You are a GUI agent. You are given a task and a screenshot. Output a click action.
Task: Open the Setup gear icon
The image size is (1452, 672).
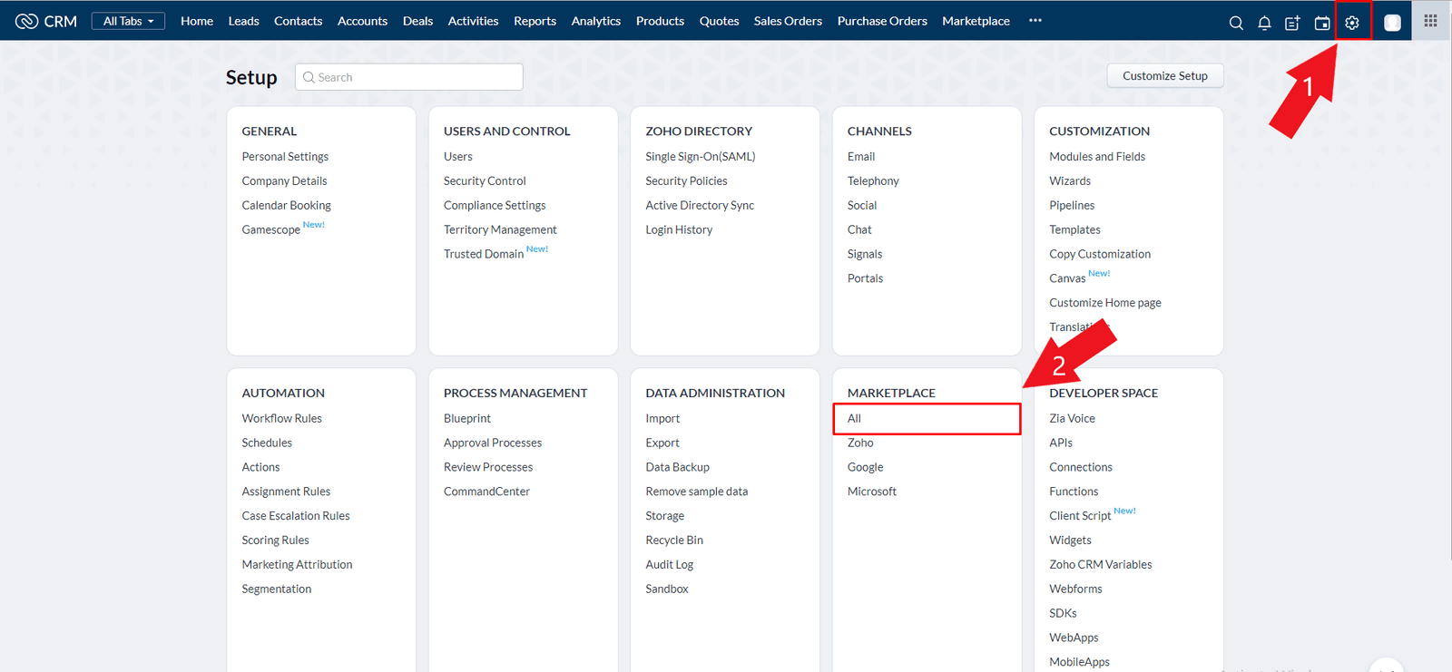1352,23
